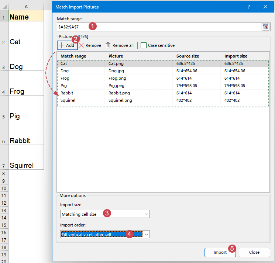Expand the Import order dropdown
Screen dimensions: 275x263
point(105,234)
